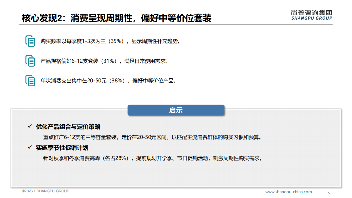
Task: Open the www.shangpu-china.com link
Action: click(288, 192)
